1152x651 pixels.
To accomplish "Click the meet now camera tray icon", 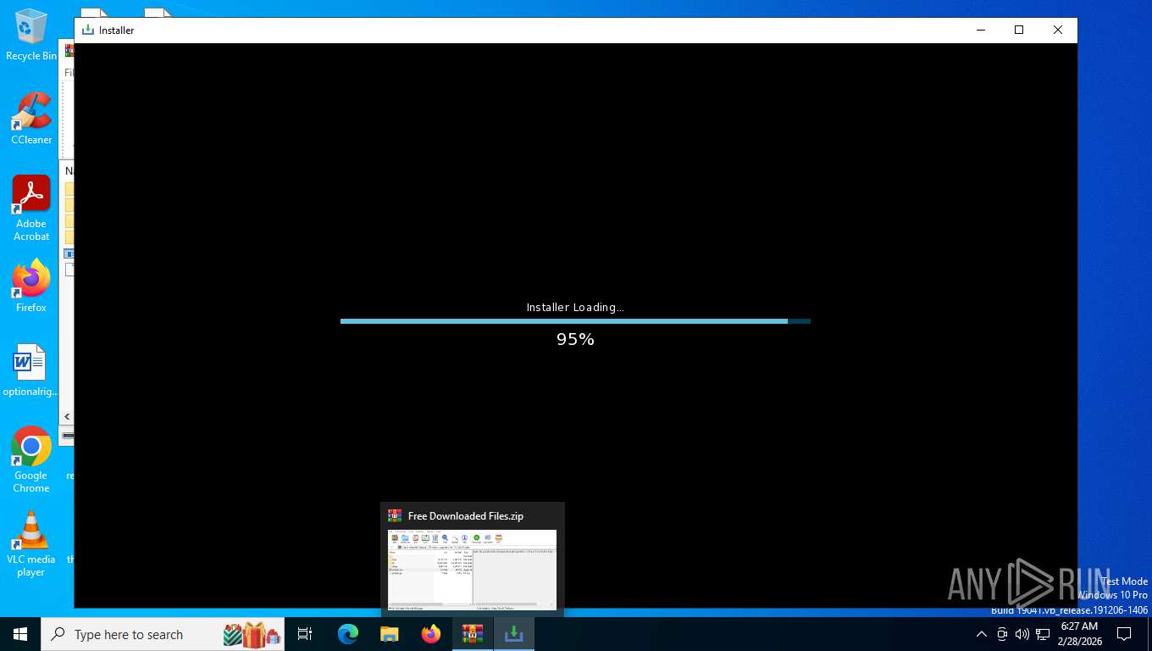I will pyautogui.click(x=1002, y=634).
